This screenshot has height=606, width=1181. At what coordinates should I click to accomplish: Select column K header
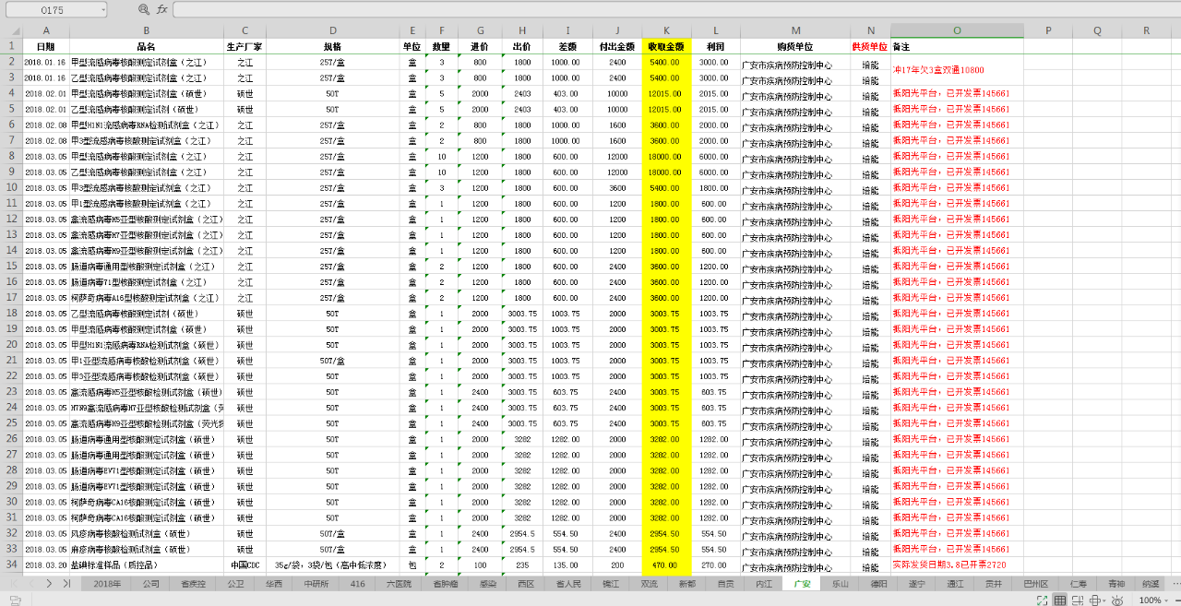(x=666, y=30)
